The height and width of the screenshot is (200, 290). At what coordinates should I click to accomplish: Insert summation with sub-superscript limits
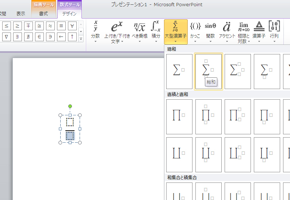click(238, 72)
